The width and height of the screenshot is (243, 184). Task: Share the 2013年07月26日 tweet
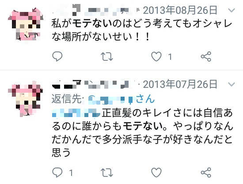click(206, 172)
